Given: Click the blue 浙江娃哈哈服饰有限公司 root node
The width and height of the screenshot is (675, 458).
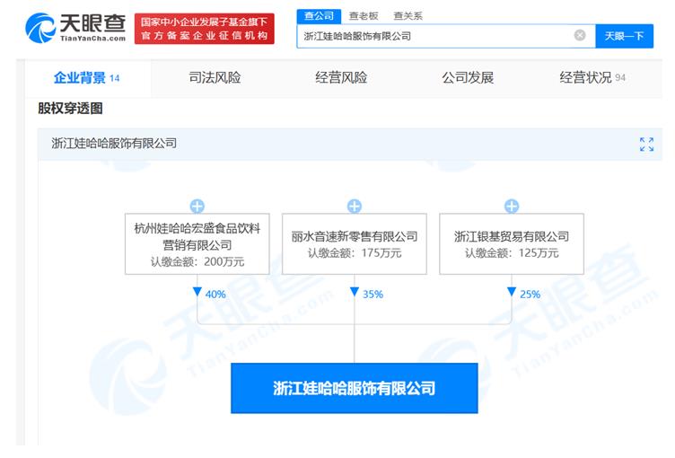Looking at the screenshot, I should pos(355,388).
